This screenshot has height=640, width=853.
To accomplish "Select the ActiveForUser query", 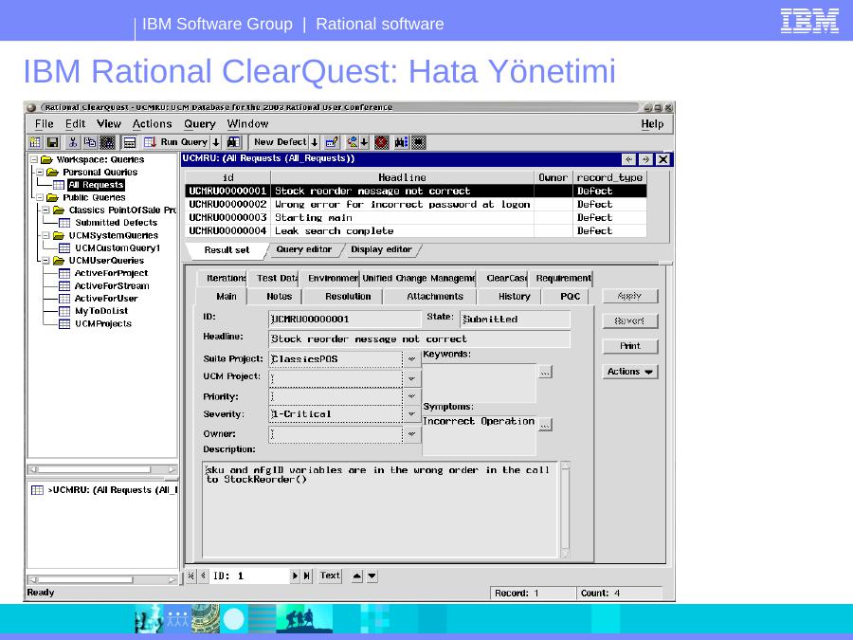I will click(106, 299).
